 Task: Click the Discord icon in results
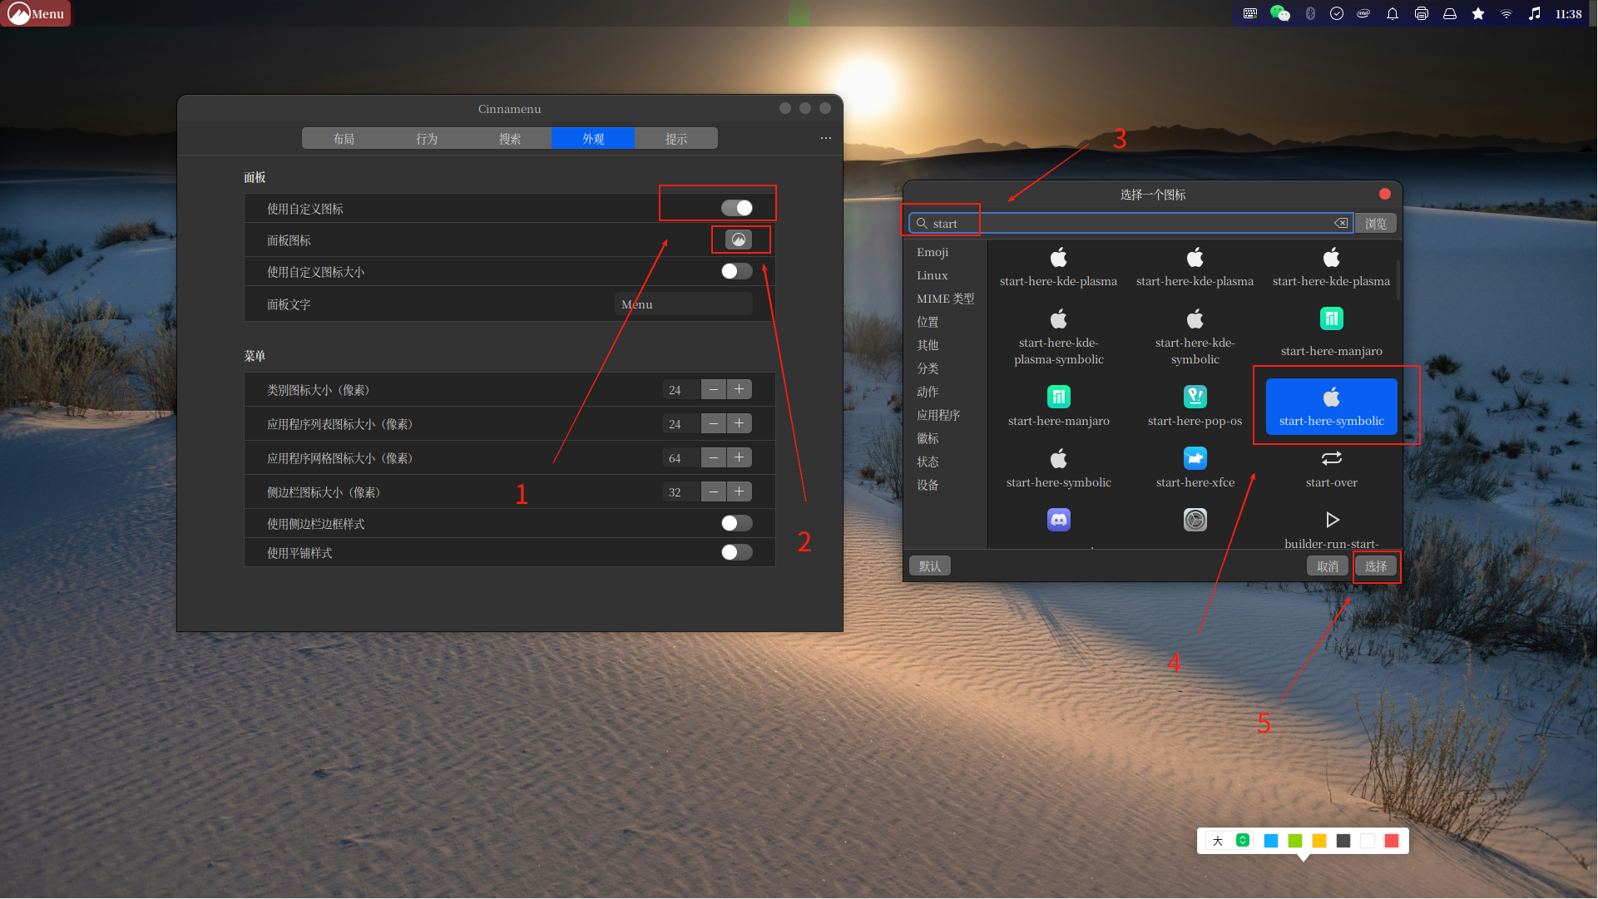tap(1058, 521)
